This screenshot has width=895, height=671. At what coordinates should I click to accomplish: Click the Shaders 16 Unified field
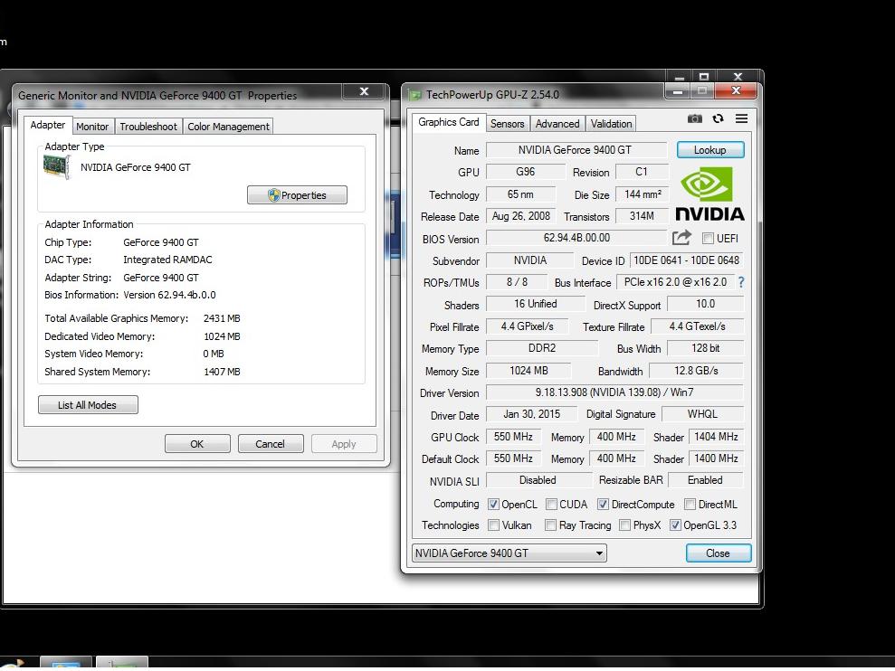click(x=535, y=304)
